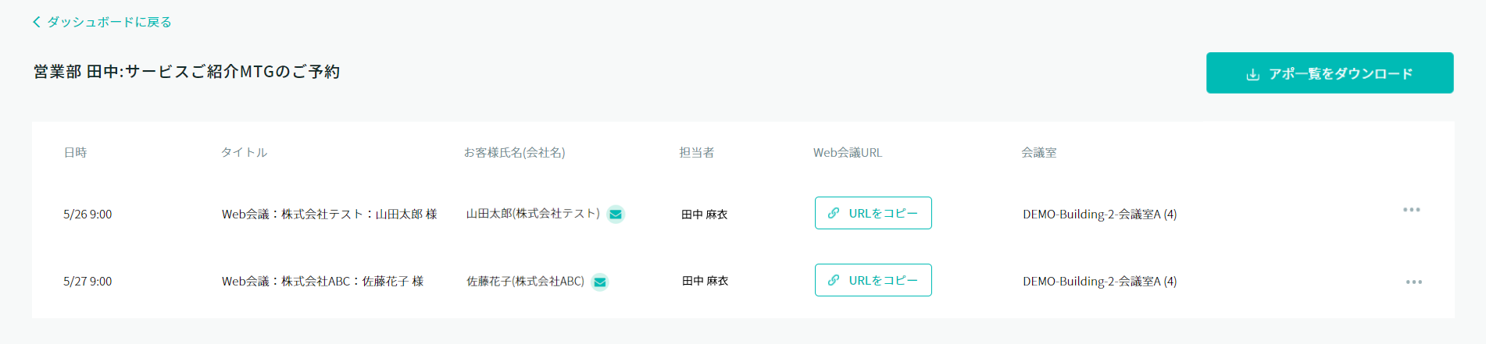Click the 会議室 column header

(1038, 153)
